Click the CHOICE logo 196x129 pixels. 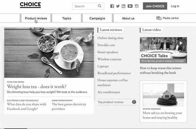click(x=30, y=5)
